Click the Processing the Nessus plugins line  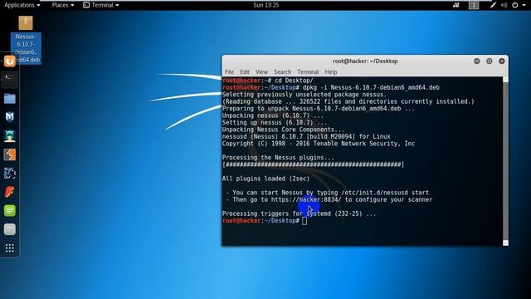click(x=278, y=158)
